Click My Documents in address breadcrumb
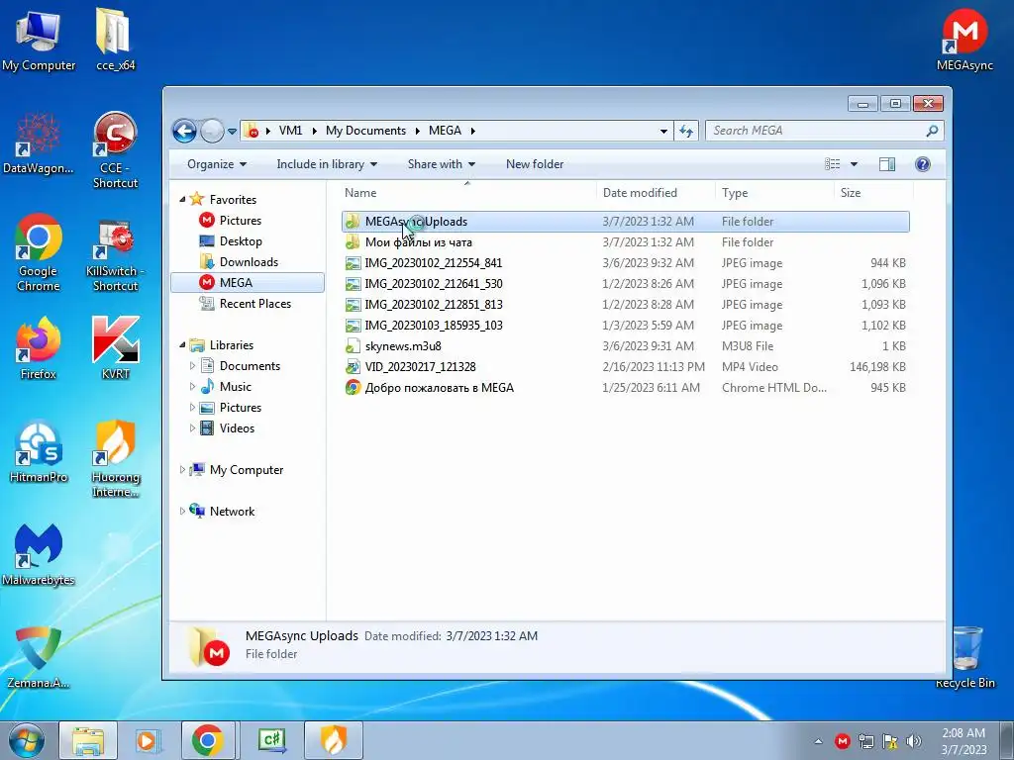Image resolution: width=1014 pixels, height=760 pixels. click(365, 131)
